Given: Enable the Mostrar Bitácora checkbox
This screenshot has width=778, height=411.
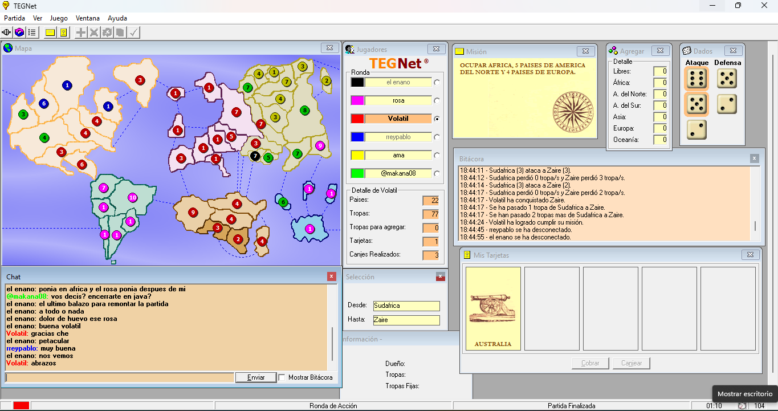Looking at the screenshot, I should (x=282, y=377).
